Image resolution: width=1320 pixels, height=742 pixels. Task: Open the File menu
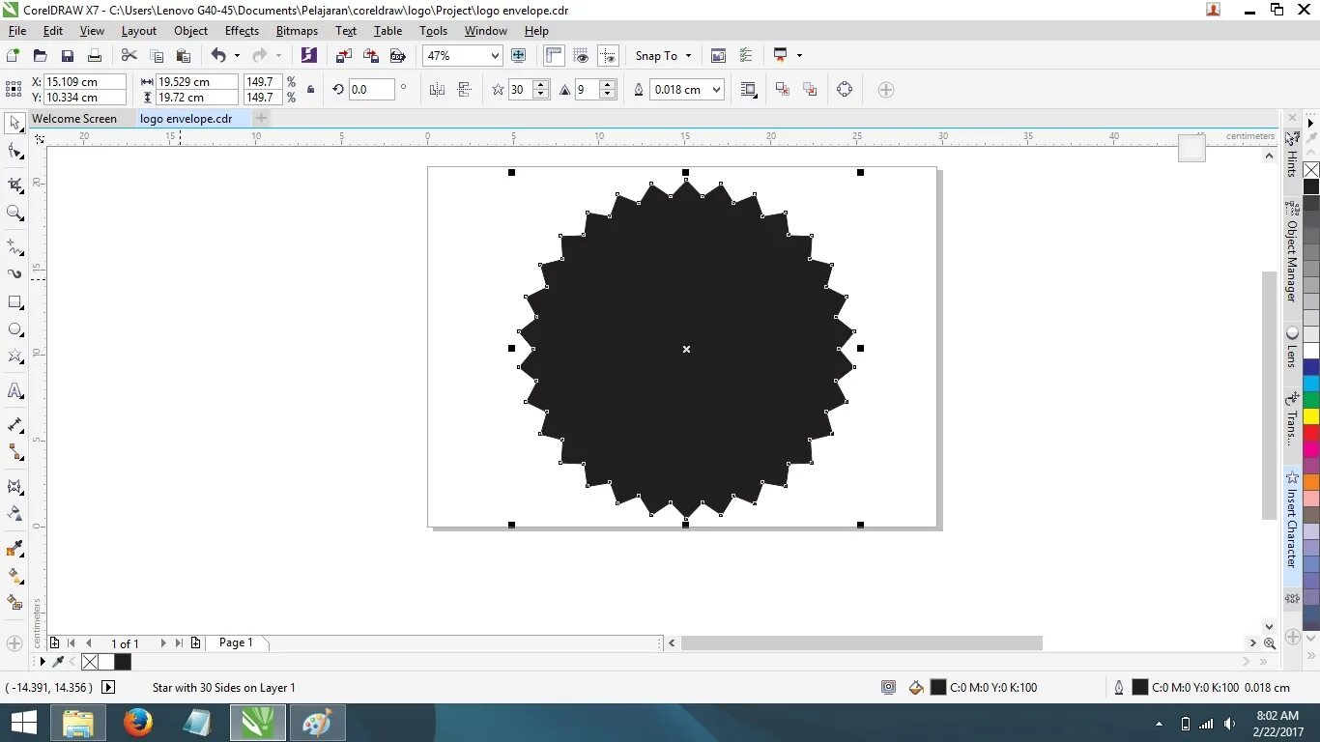click(x=17, y=31)
